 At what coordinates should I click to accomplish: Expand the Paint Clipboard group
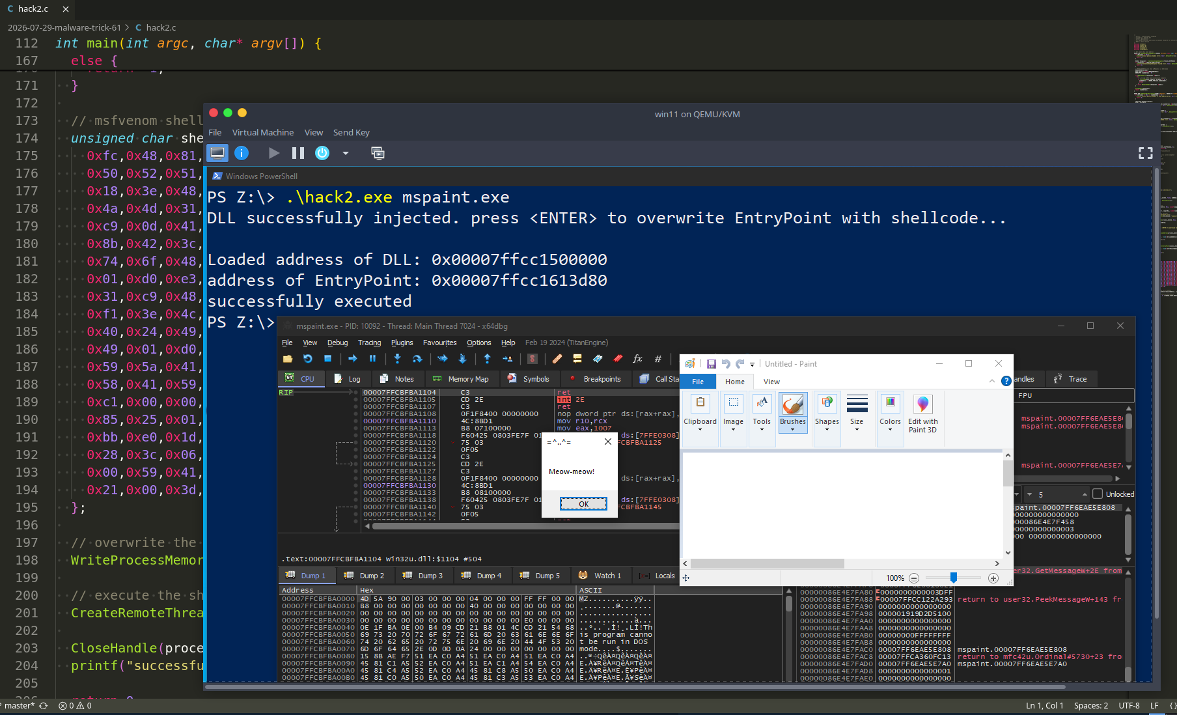point(700,419)
